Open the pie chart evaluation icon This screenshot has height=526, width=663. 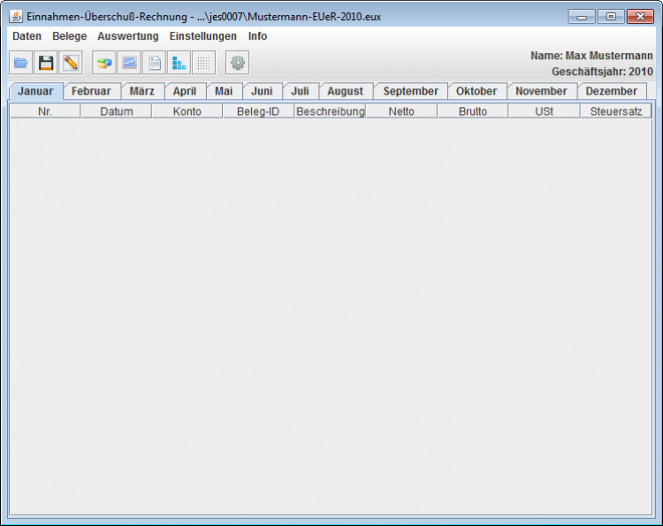(x=104, y=63)
